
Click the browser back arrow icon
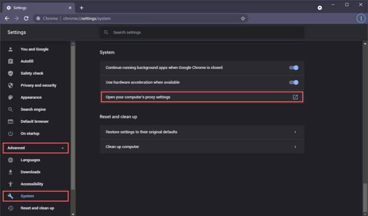7,18
